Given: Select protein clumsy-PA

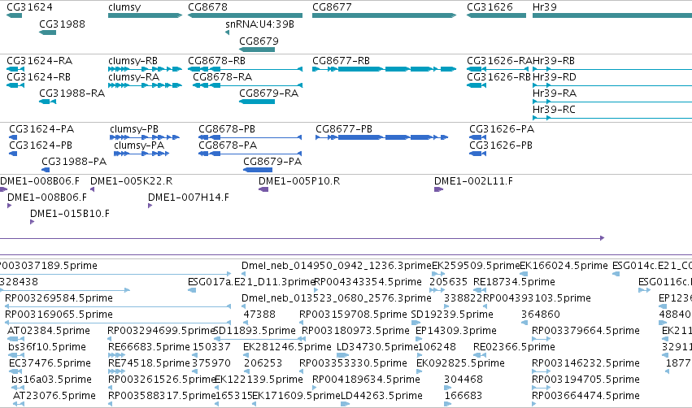Looking at the screenshot, I should (x=139, y=145).
